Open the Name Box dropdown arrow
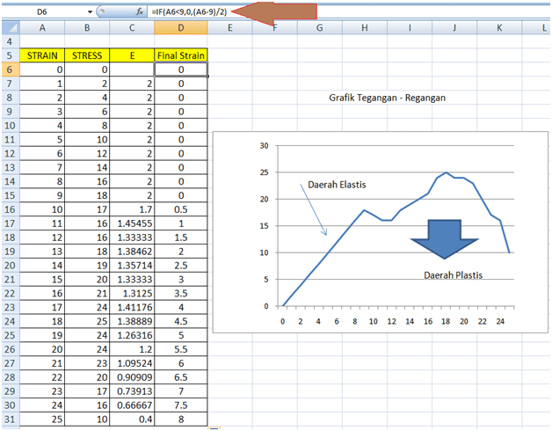The width and height of the screenshot is (552, 431). click(90, 12)
